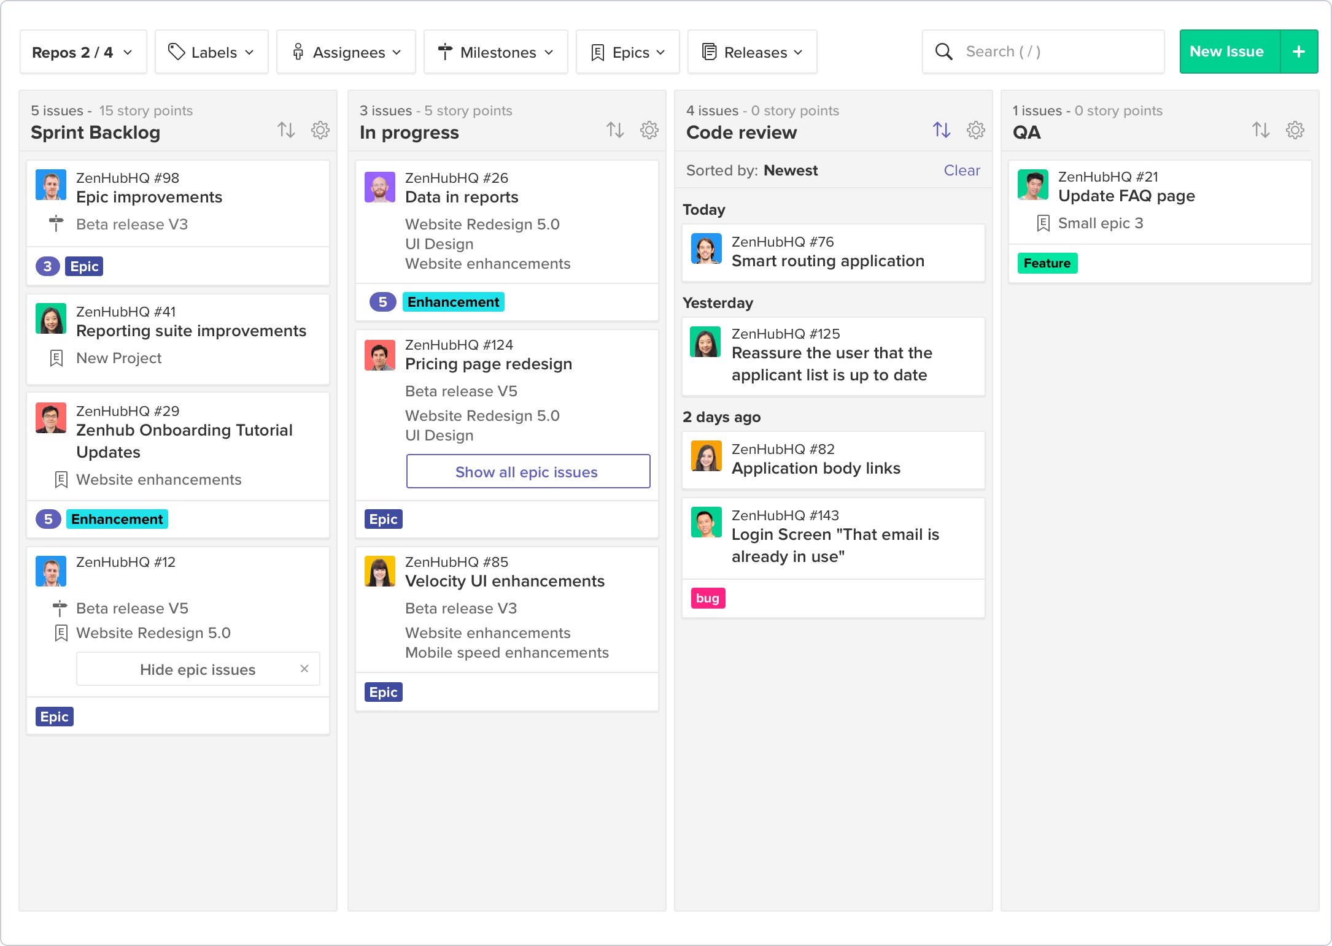Open the Milestones filter menu
1332x946 pixels.
coord(496,52)
